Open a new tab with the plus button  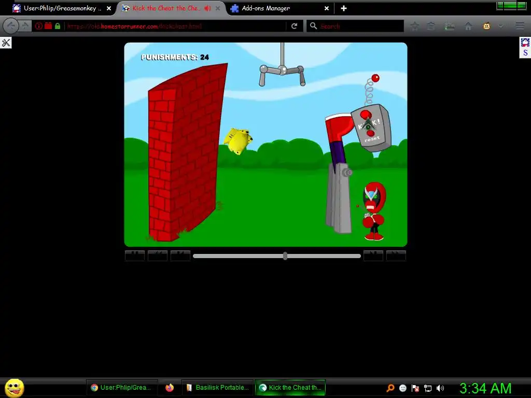[x=344, y=8]
